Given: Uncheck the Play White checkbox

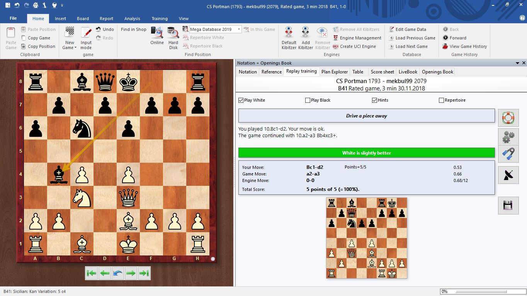Looking at the screenshot, I should 241,100.
